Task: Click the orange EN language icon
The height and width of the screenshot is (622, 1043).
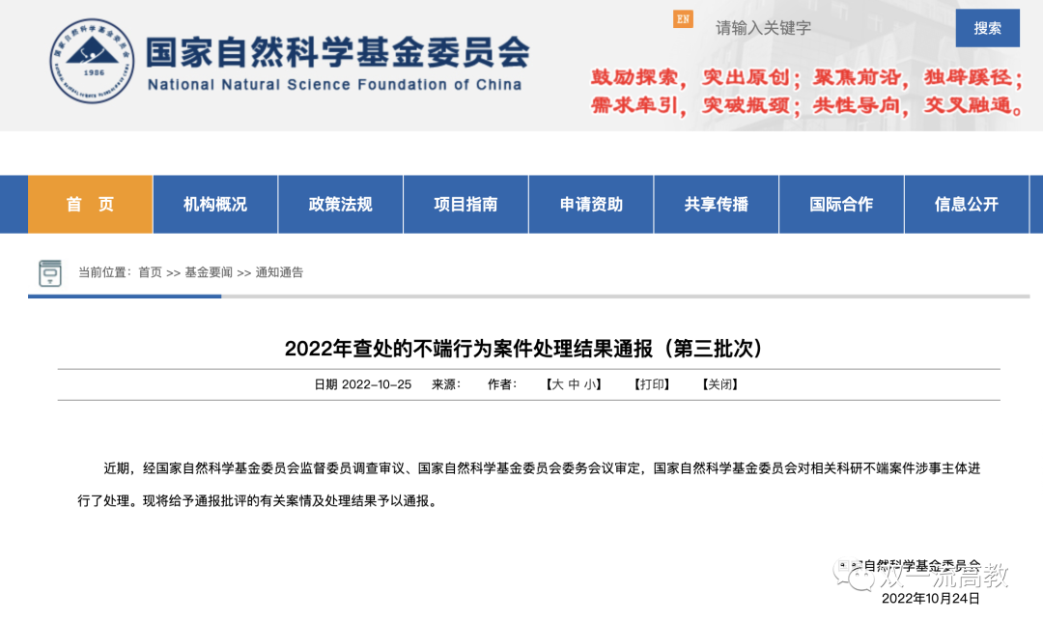Action: pos(683,19)
